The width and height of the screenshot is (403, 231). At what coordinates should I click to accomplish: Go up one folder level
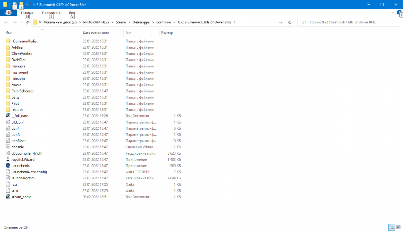click(27, 23)
